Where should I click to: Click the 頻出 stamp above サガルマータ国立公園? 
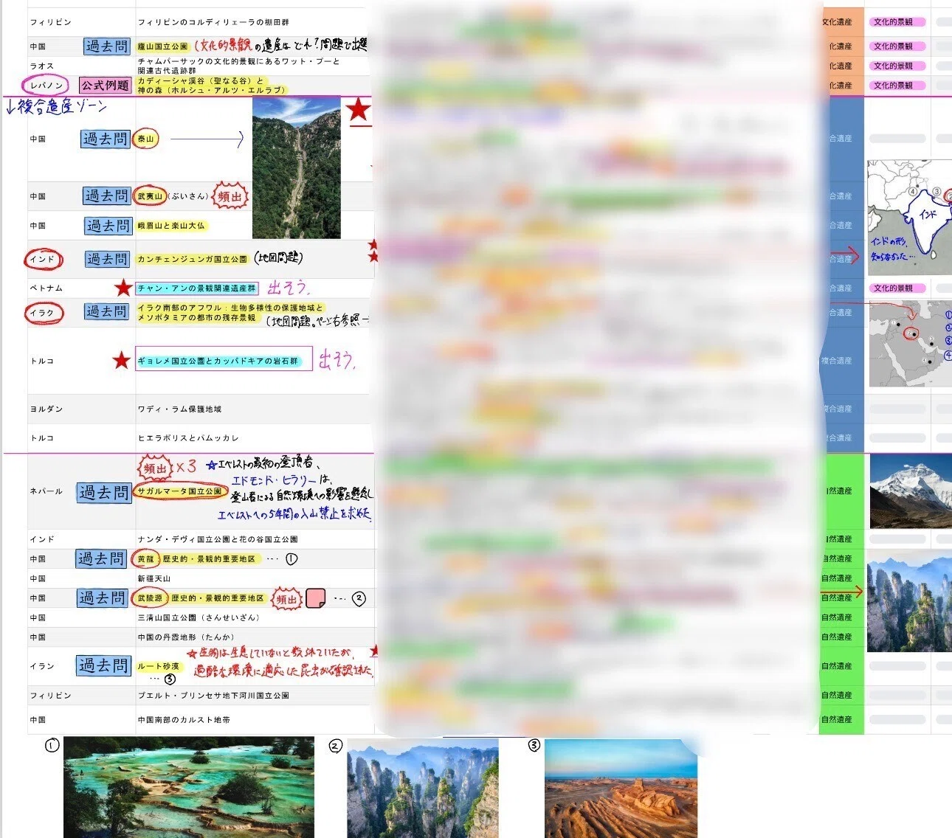point(155,468)
